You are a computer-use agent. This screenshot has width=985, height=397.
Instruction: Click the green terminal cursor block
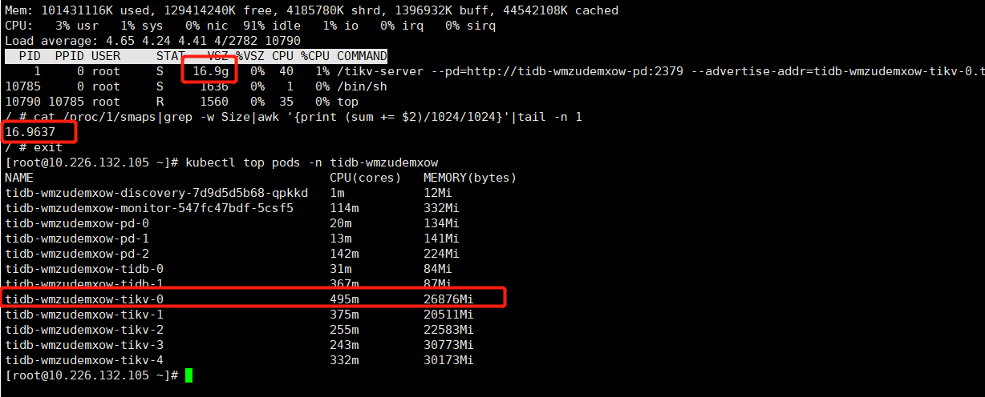(188, 375)
